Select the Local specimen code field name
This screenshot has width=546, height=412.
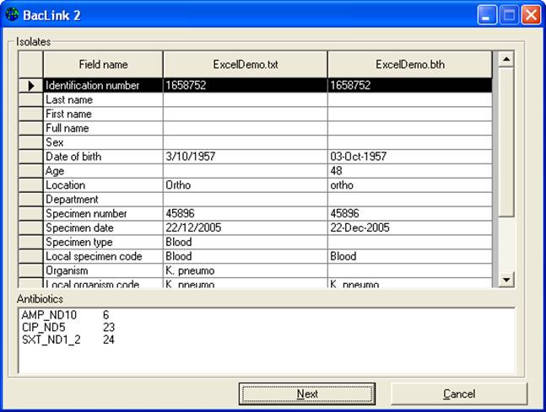click(x=103, y=257)
